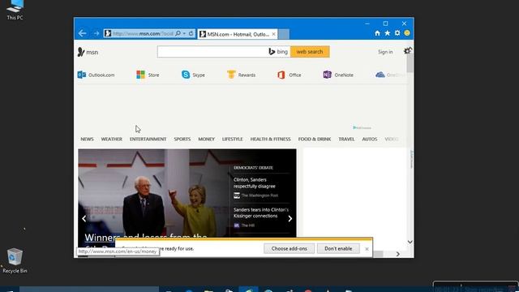Open the OneDrive cloud shortcut
Screen dimensions: 519x292
[x=389, y=75]
